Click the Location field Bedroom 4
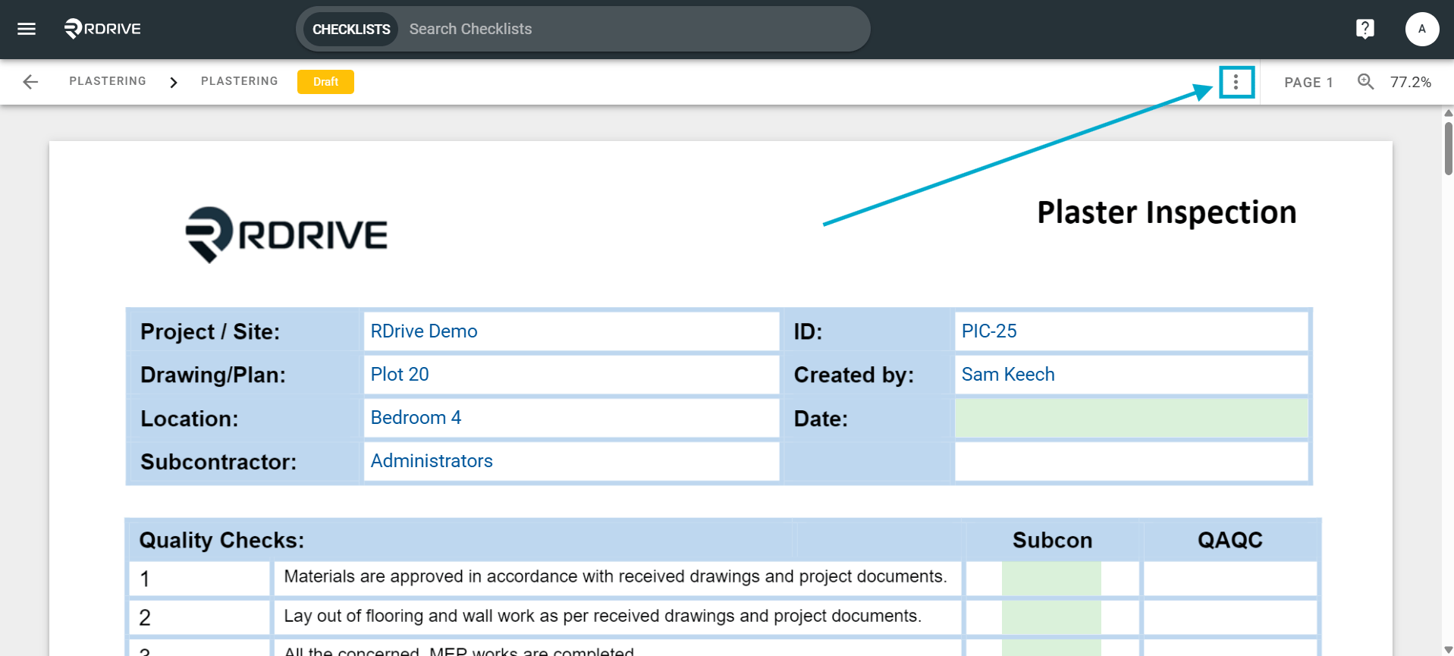Viewport: 1454px width, 656px height. click(571, 418)
